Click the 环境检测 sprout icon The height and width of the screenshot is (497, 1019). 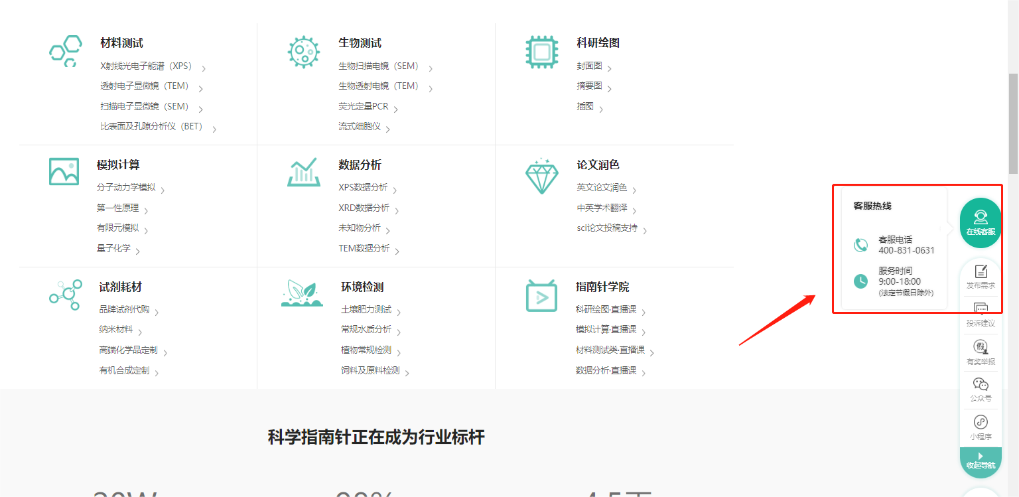[303, 293]
